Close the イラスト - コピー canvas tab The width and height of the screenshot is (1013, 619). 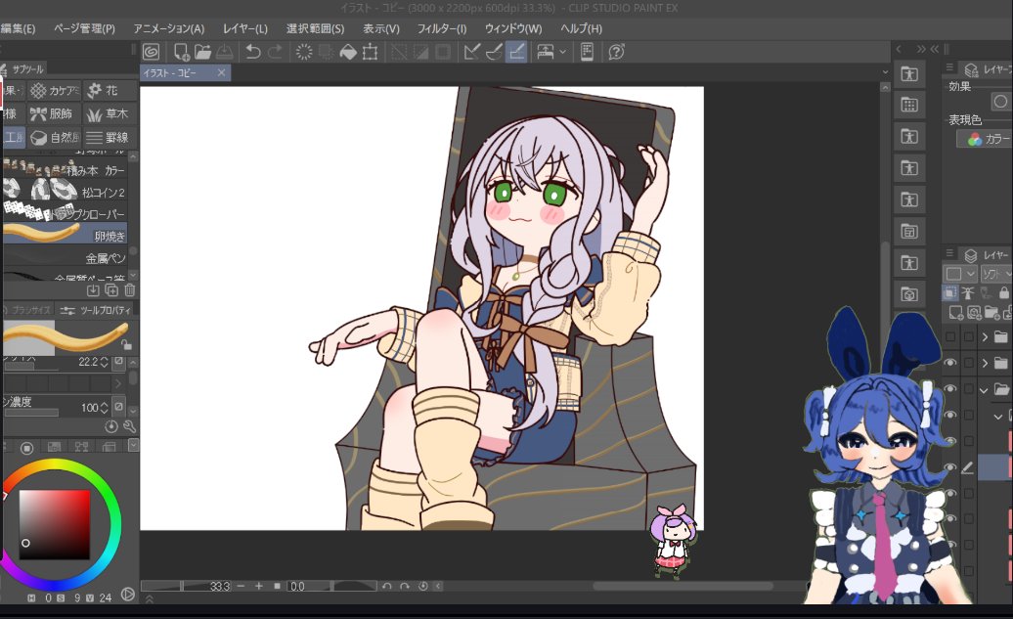(221, 72)
